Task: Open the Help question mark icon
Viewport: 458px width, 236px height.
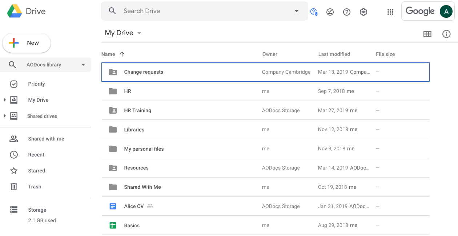Action: tap(347, 12)
